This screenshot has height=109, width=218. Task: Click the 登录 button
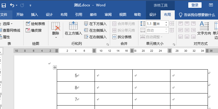tap(195, 5)
